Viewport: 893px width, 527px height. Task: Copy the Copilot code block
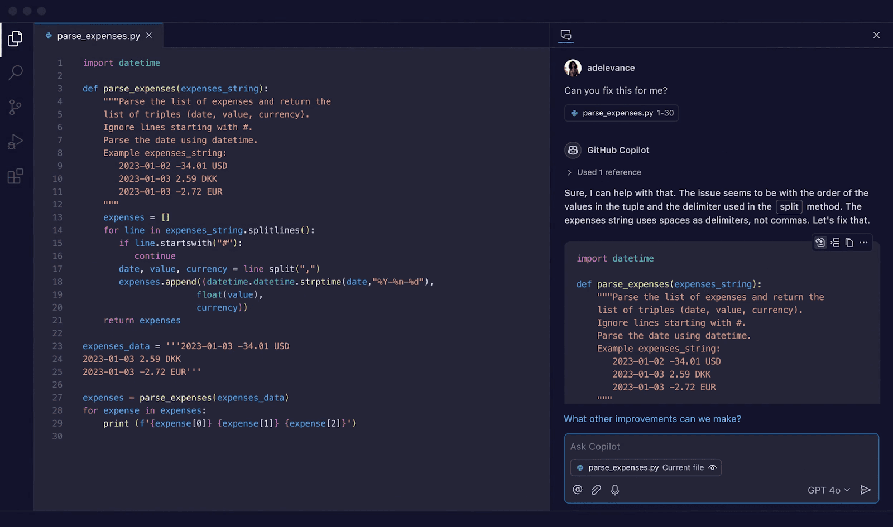(849, 243)
